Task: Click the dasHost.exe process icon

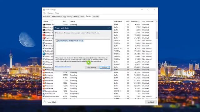Action: coord(44,49)
